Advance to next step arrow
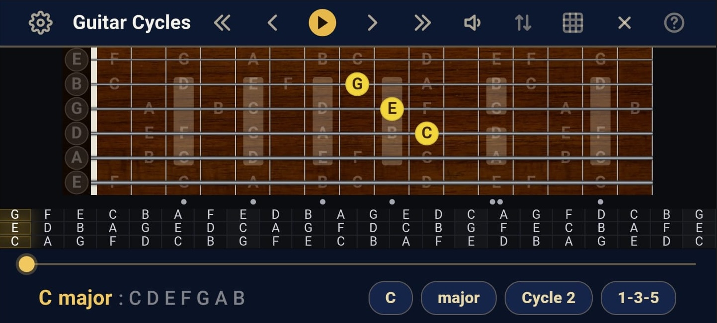717x323 pixels. 373,23
